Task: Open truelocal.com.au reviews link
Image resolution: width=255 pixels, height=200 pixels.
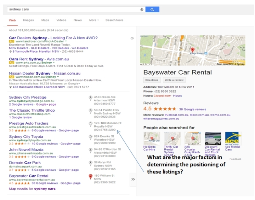Action: [x=176, y=115]
